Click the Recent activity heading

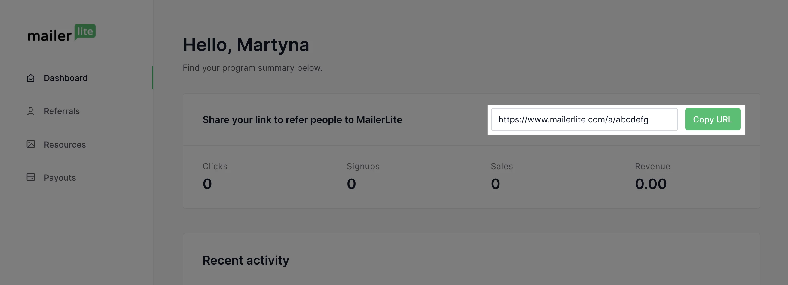point(245,260)
